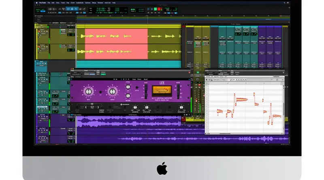Screen dimensions: 324x180
Task: Toggle the green bypass button in the plugin header
Action: tap(103, 74)
